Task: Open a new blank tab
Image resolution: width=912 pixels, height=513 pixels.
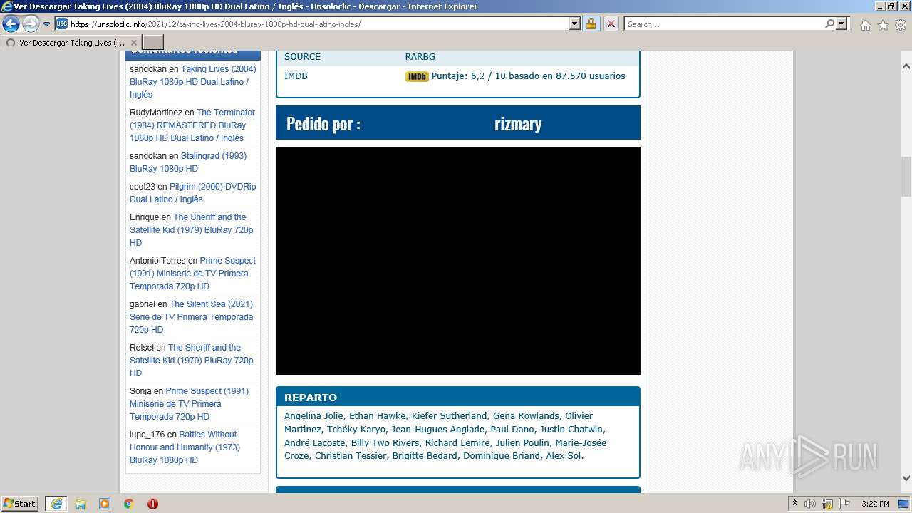Action: [x=153, y=43]
